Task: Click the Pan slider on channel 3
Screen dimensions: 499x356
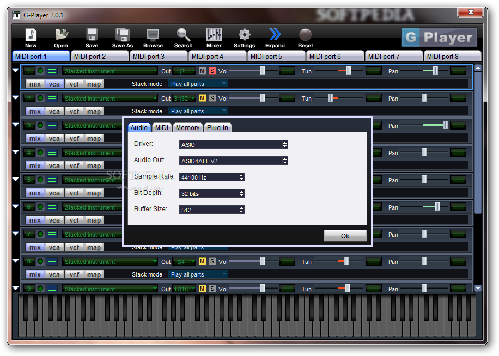Action: (424, 125)
